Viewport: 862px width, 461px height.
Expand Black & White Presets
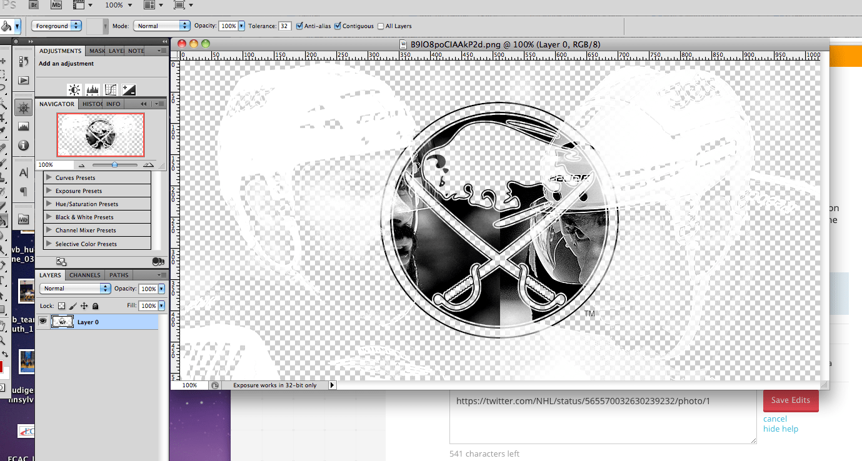point(49,217)
